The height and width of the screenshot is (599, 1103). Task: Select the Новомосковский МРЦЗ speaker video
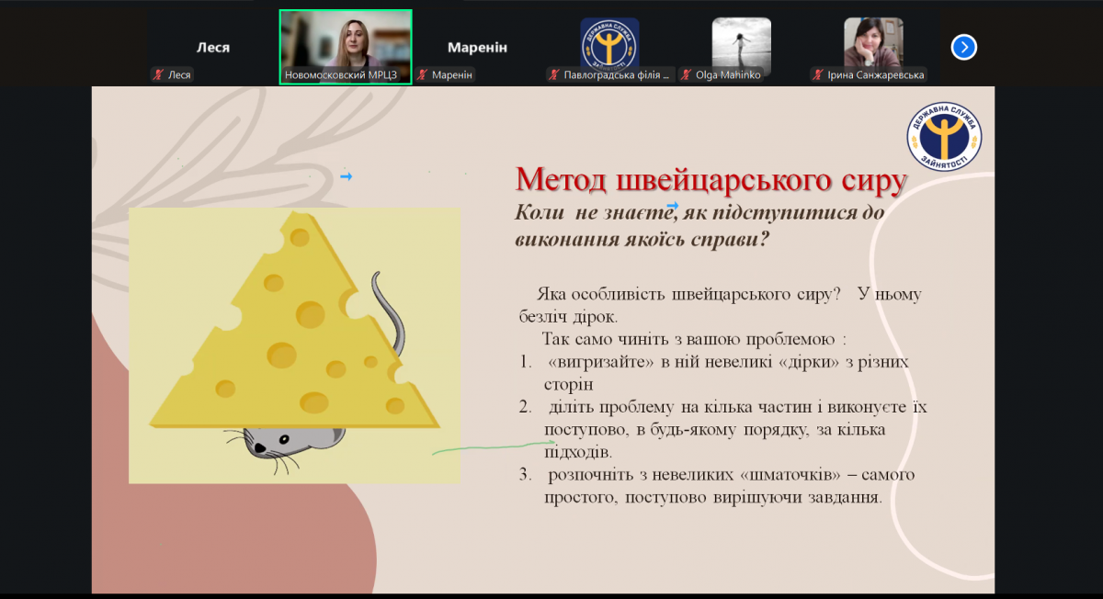[346, 41]
